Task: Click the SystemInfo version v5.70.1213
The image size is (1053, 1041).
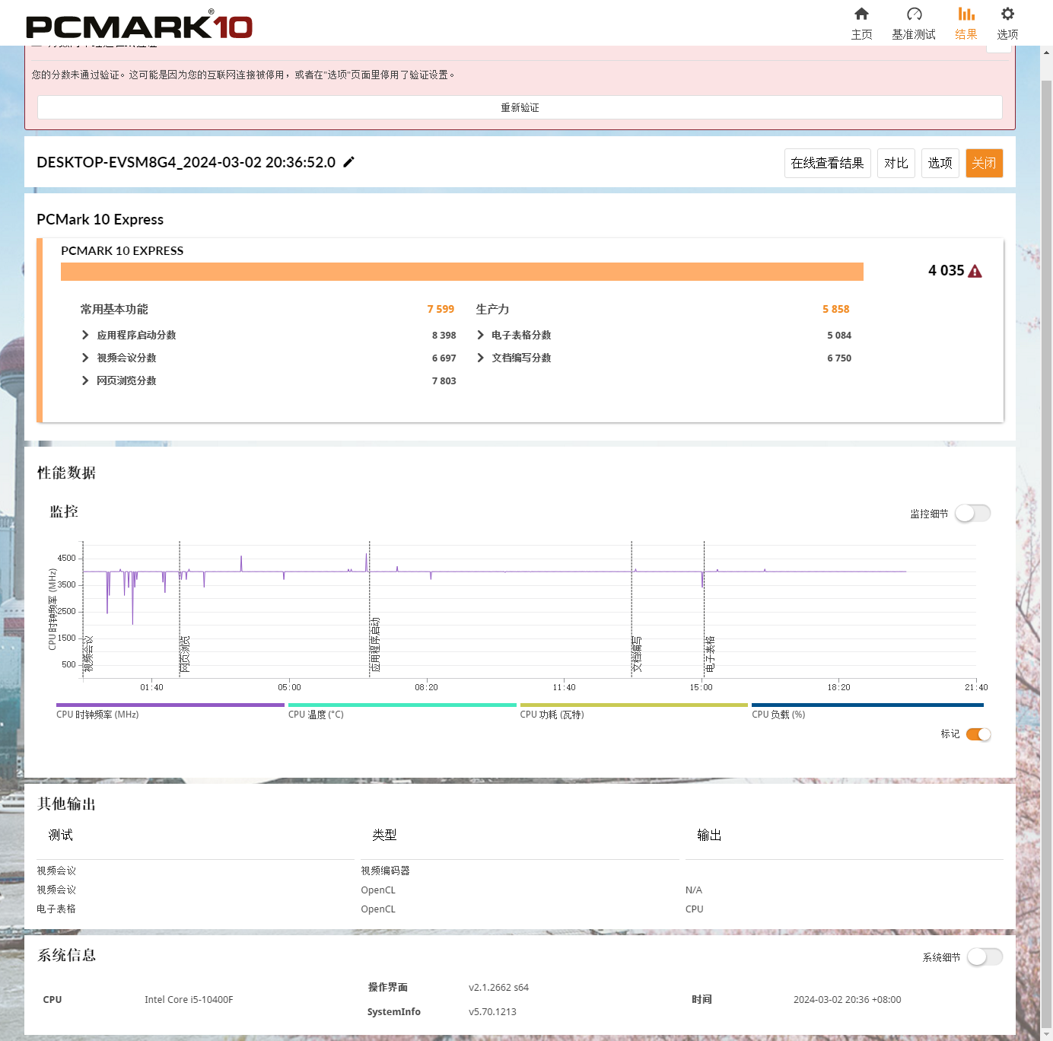Action: pos(492,1011)
